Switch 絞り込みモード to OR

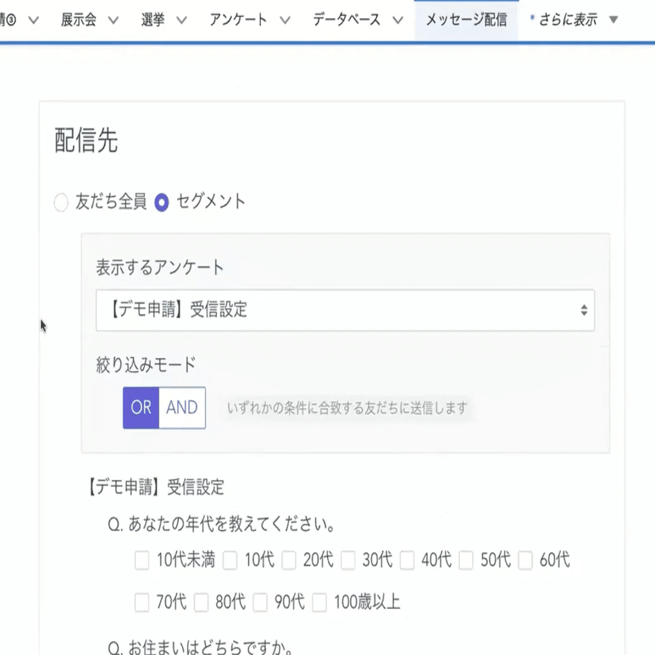142,408
